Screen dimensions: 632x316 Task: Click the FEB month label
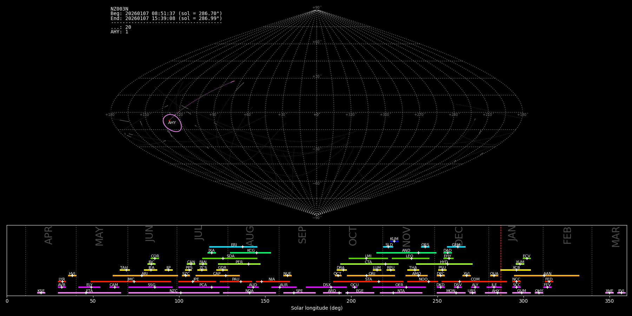tap(567, 235)
